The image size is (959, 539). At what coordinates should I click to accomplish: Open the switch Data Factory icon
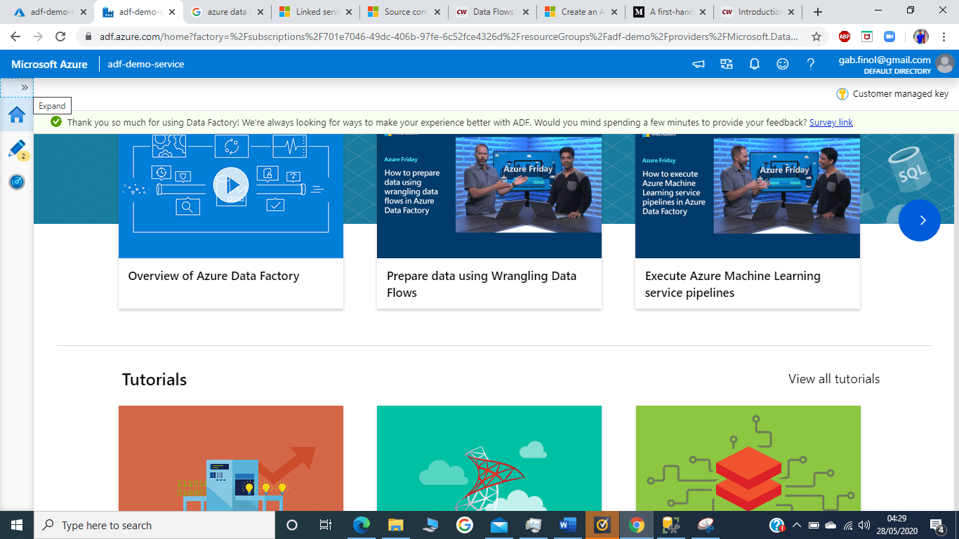(727, 64)
